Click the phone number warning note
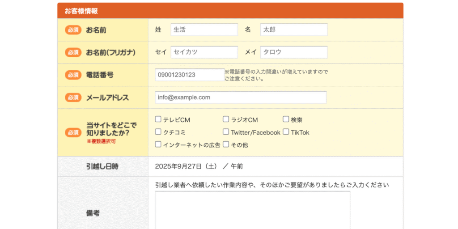Viewport: 458px width, 229px height. [x=276, y=75]
